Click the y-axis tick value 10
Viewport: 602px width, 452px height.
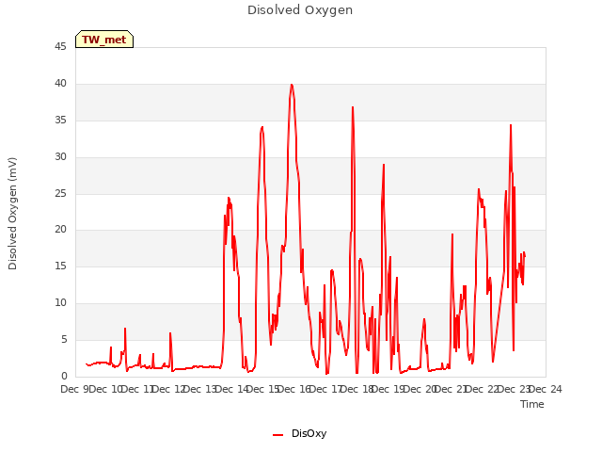pyautogui.click(x=60, y=303)
